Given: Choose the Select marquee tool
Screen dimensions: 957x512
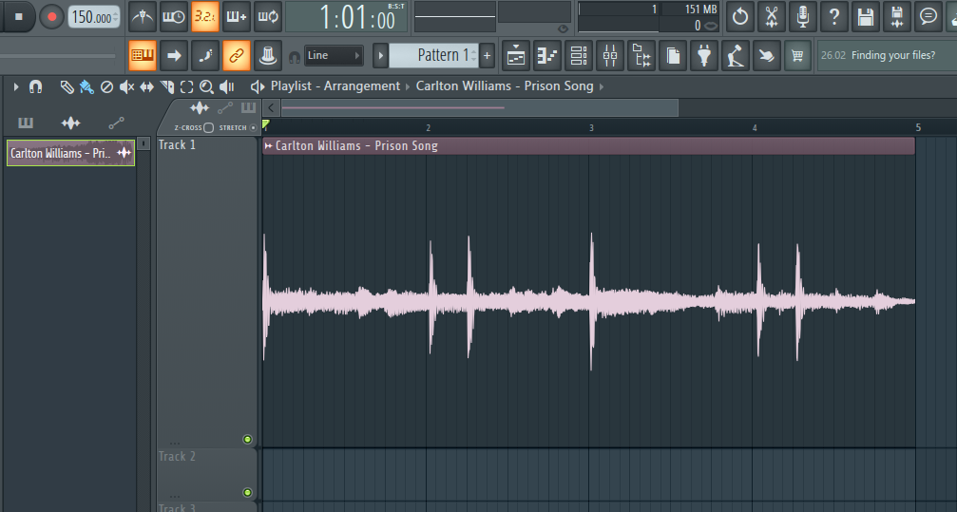Looking at the screenshot, I should pyautogui.click(x=187, y=87).
